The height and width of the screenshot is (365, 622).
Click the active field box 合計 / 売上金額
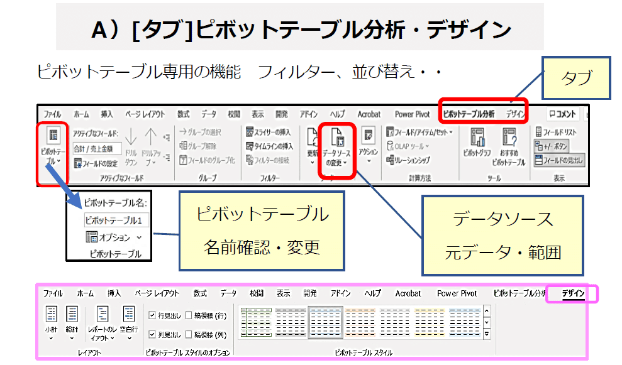(x=97, y=149)
